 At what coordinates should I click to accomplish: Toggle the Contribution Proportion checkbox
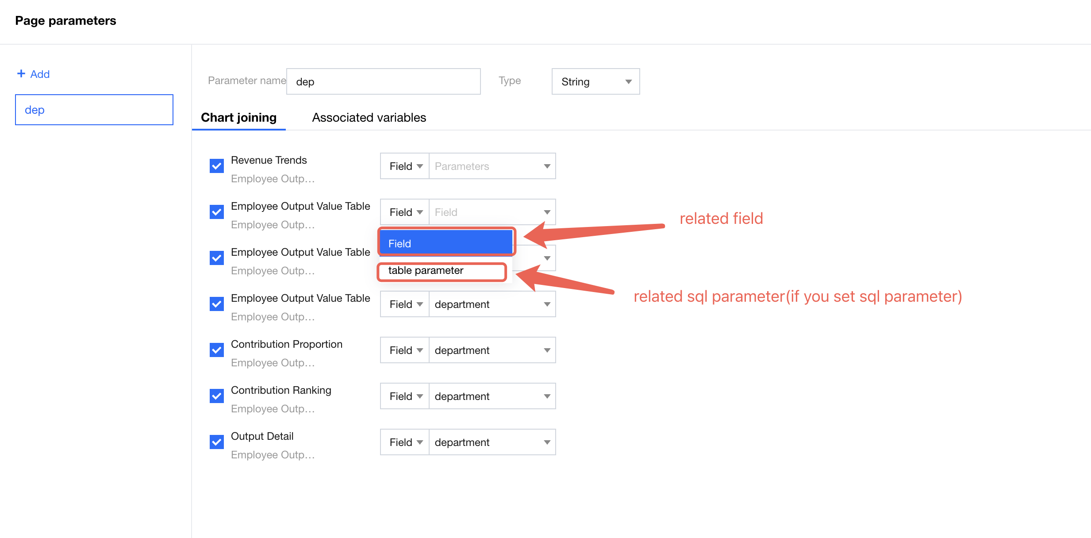click(217, 350)
